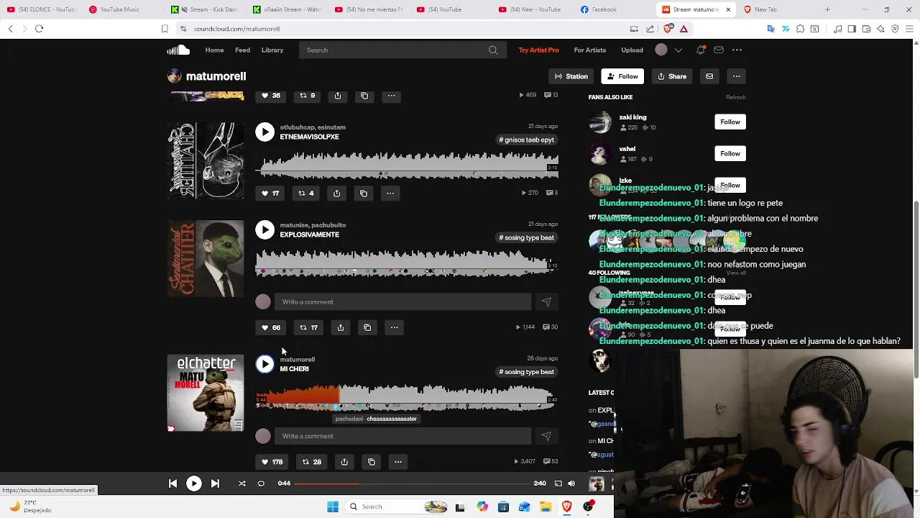Bookmark page using address bar bookmark icon
920x518 pixels.
165,29
